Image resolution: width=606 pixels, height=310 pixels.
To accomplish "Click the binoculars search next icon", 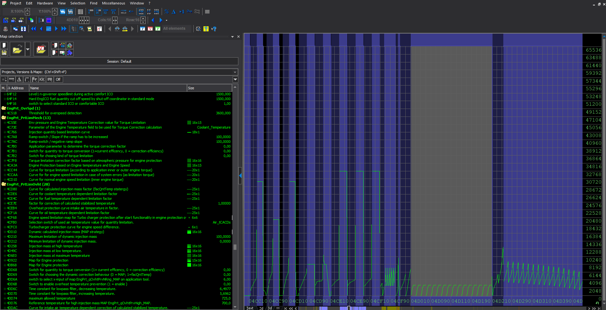I will tap(125, 29).
